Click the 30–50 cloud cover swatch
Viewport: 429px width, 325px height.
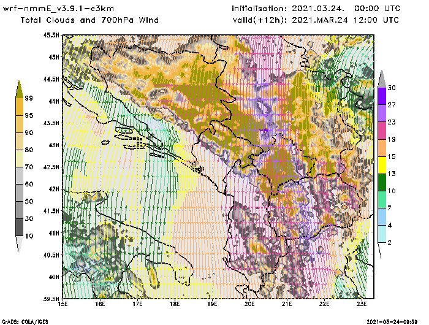point(19,210)
